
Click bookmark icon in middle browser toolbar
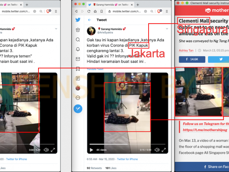(x=102, y=11)
